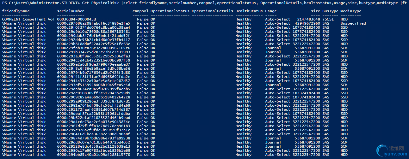Click the friendlyname column header

pyautogui.click(x=16, y=11)
